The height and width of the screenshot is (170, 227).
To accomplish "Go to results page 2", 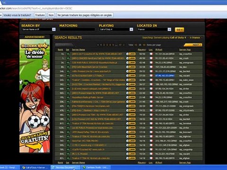I will pos(104,45).
